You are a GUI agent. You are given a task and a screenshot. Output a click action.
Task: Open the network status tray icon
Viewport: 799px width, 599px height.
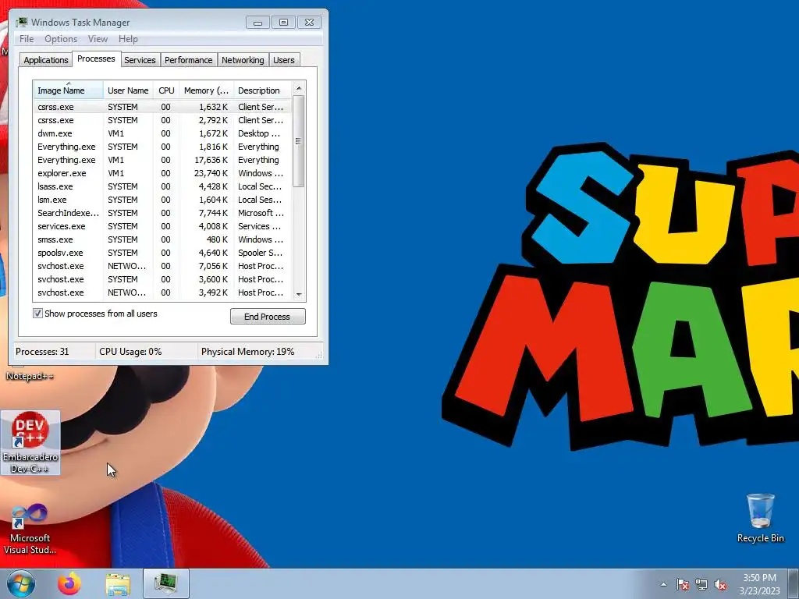tap(701, 584)
